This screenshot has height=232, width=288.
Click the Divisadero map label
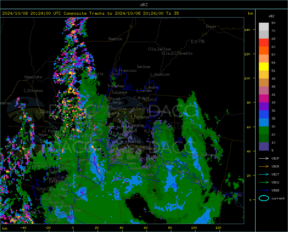click(x=156, y=111)
